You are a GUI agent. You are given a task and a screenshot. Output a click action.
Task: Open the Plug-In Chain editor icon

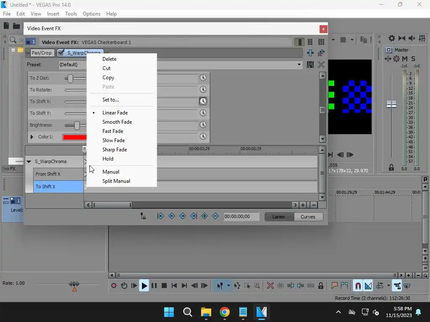pyautogui.click(x=310, y=53)
